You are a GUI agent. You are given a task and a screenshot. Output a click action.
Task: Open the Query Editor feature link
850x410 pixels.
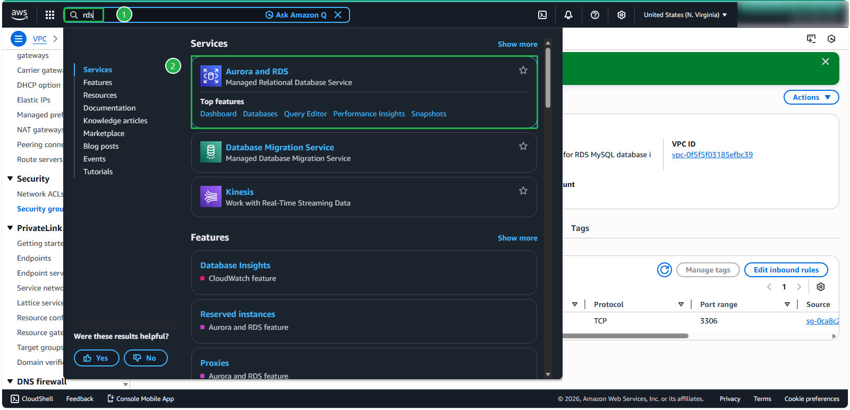click(x=305, y=114)
